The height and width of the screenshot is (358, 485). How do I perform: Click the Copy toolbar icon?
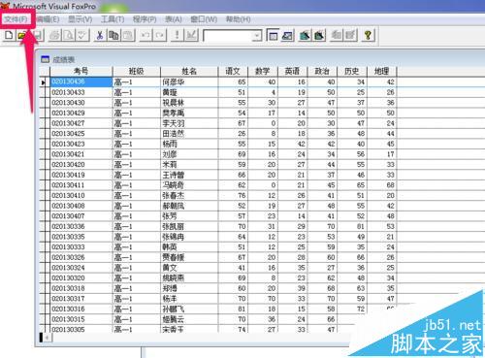point(113,35)
